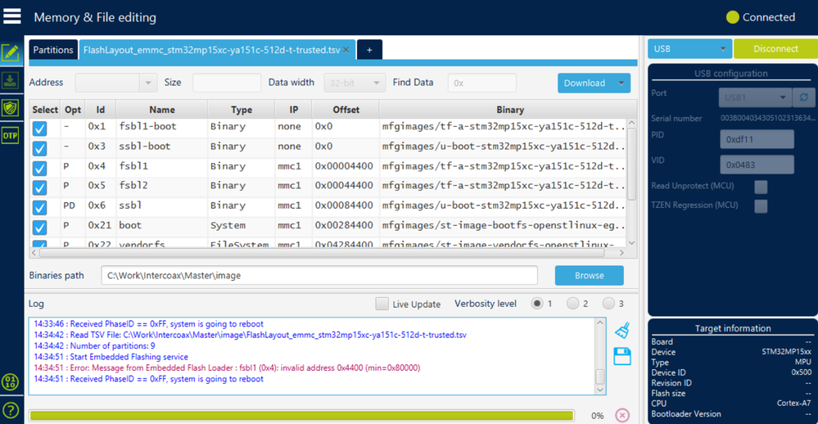The width and height of the screenshot is (818, 424).
Task: Select verbosity level 3
Action: 608,303
